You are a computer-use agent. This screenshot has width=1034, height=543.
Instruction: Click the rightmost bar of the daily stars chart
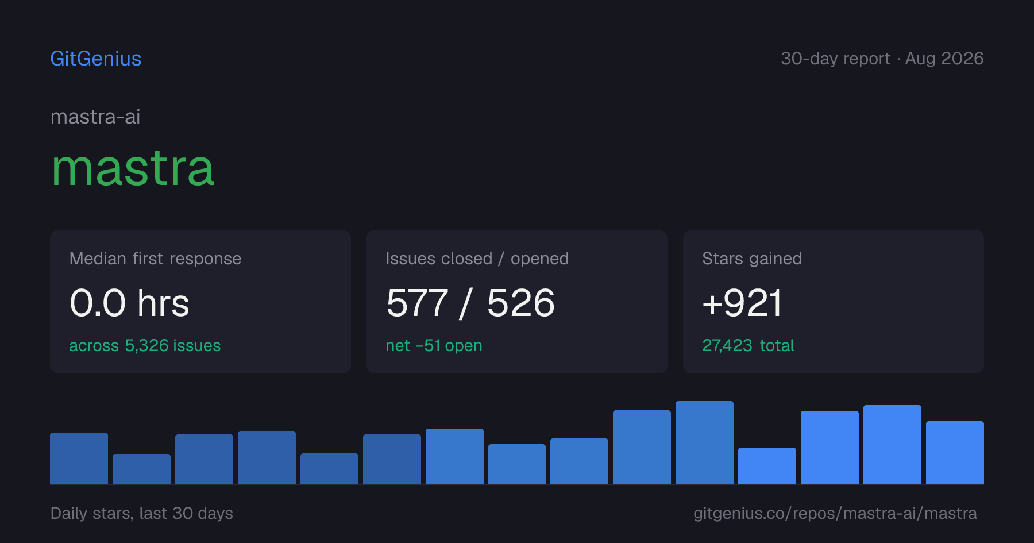(x=955, y=452)
